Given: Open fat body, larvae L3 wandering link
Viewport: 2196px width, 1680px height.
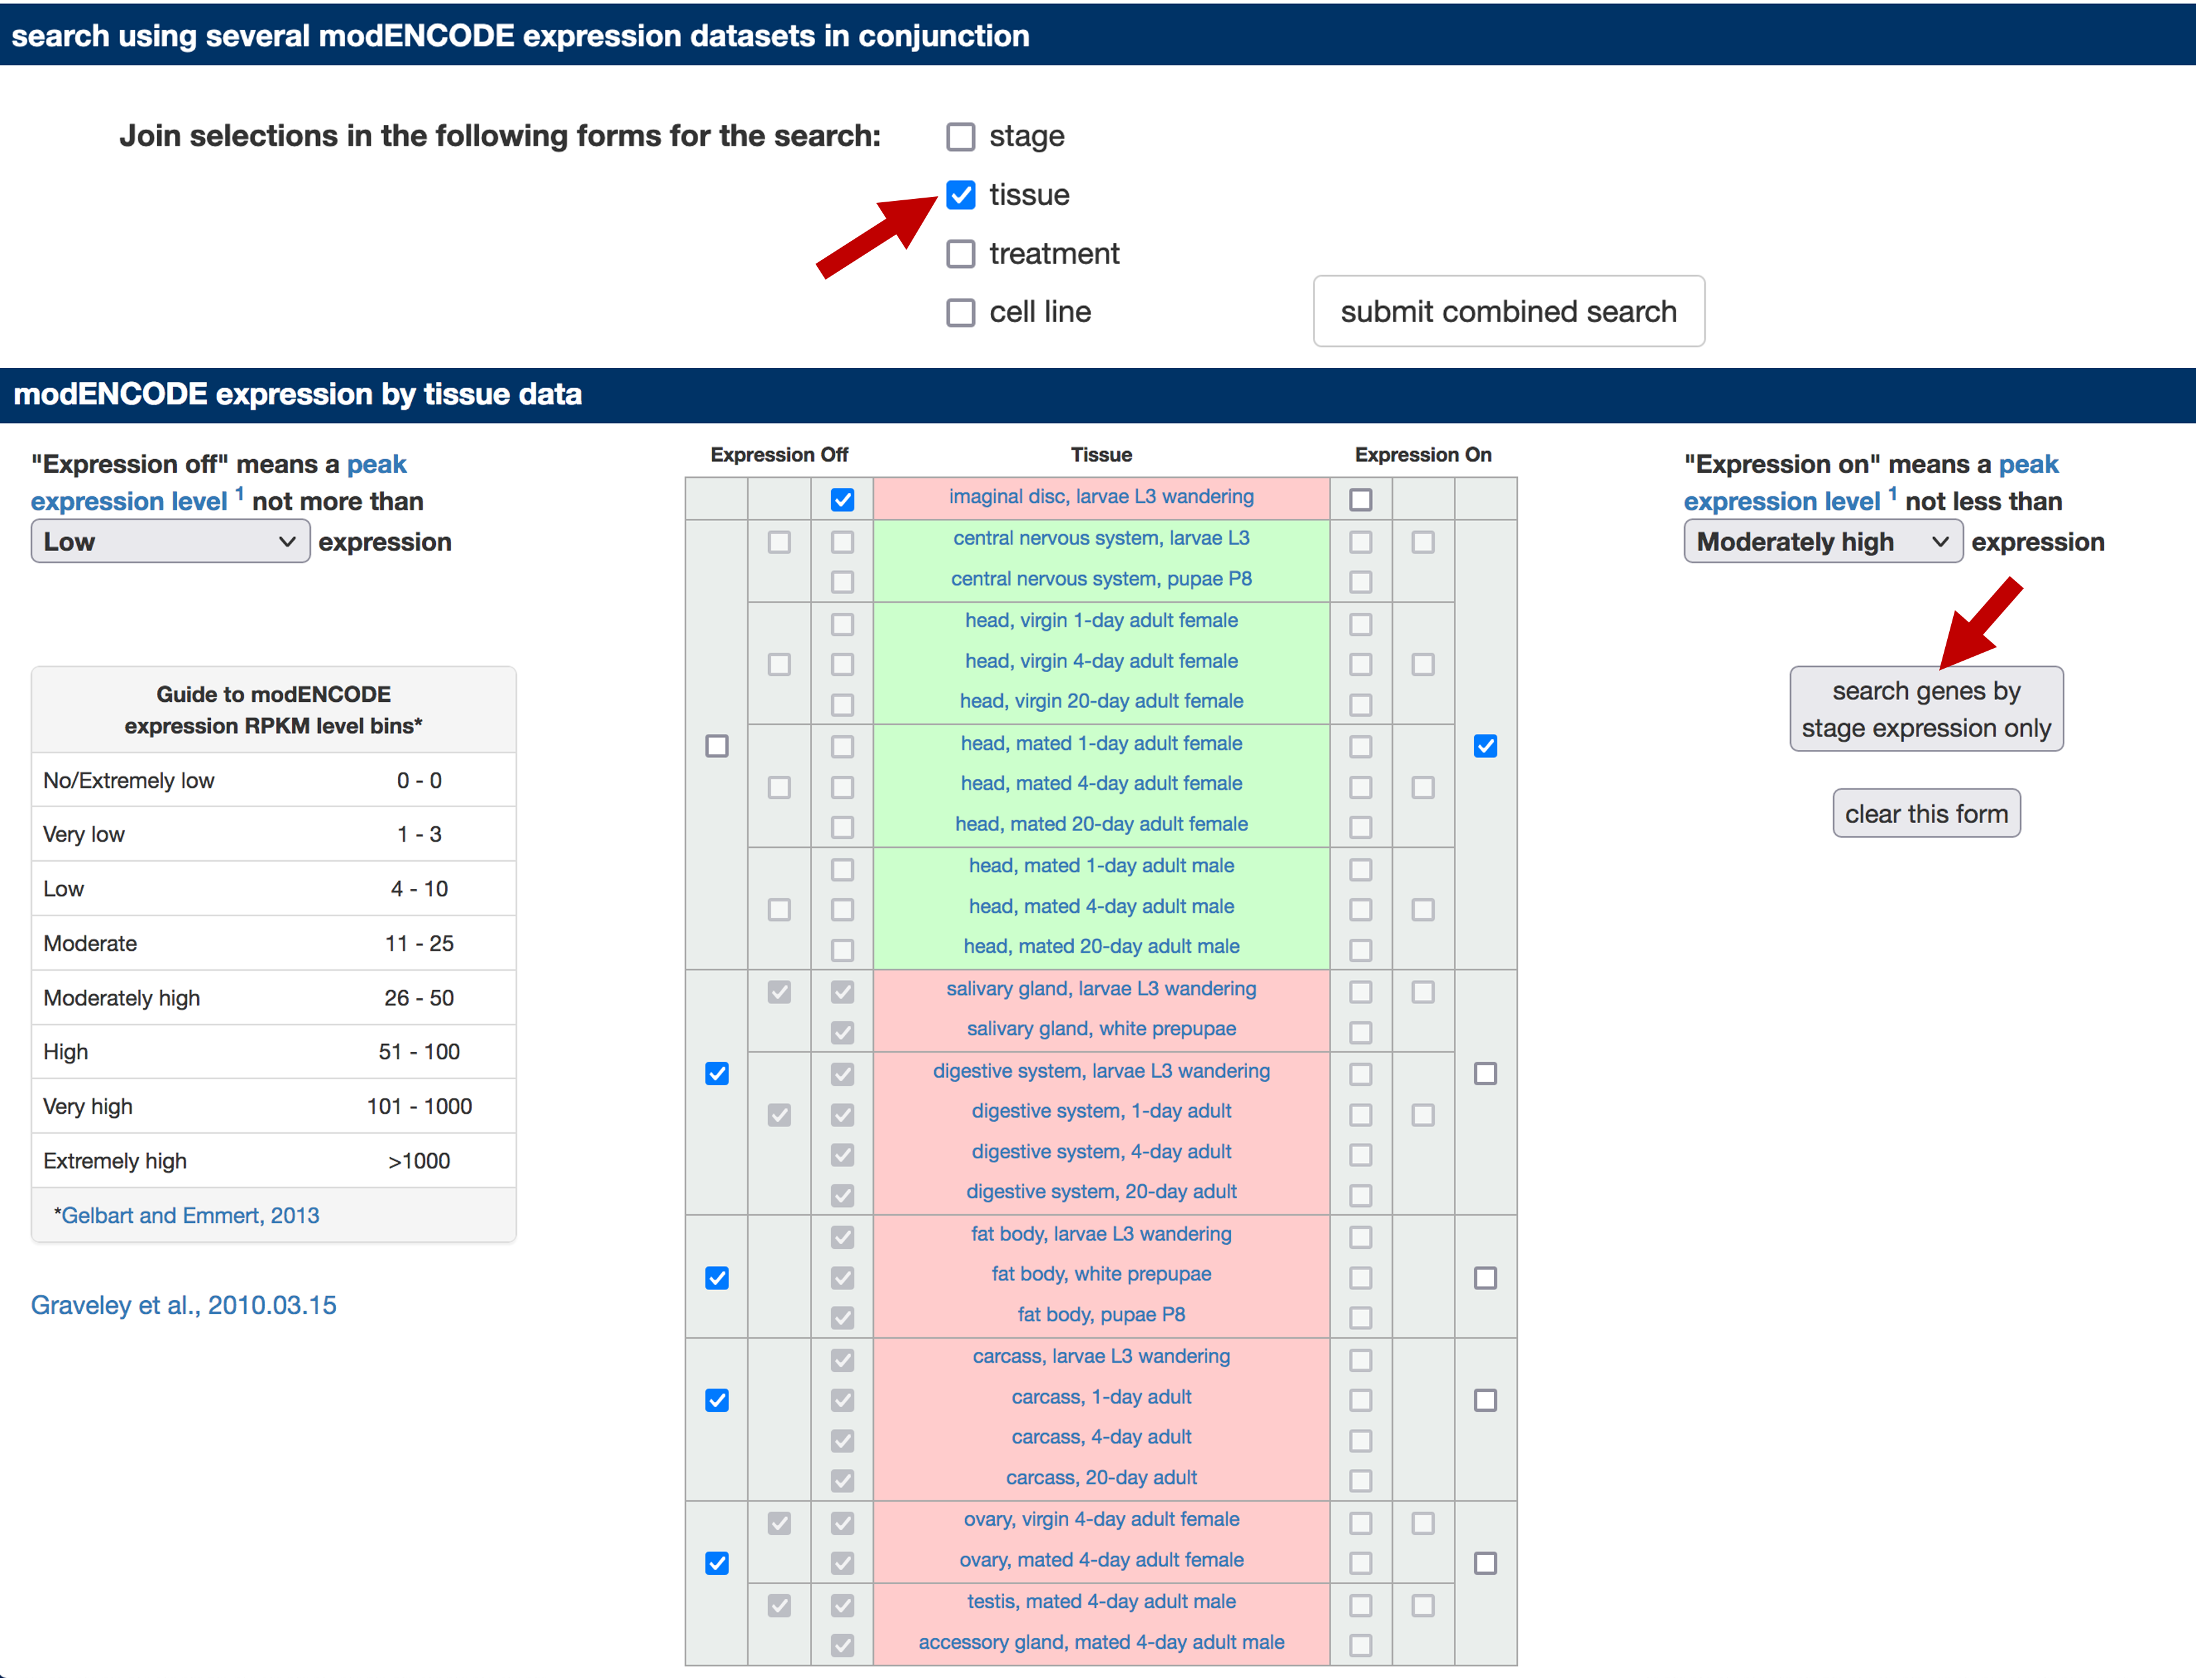Looking at the screenshot, I should click(x=1101, y=1234).
